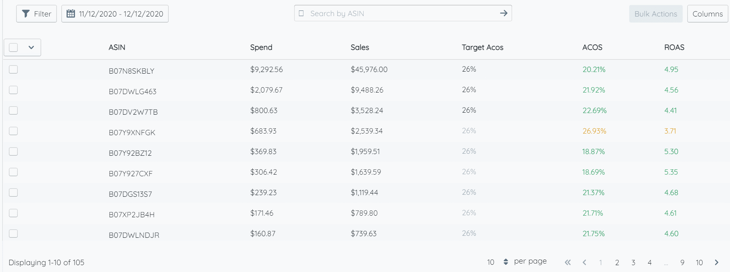Submit ASIN search with arrow icon
Image resolution: width=730 pixels, height=272 pixels.
click(503, 13)
